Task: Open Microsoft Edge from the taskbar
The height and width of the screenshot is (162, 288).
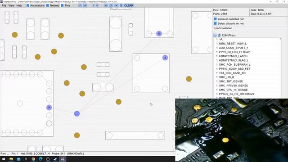Action: [40, 159]
